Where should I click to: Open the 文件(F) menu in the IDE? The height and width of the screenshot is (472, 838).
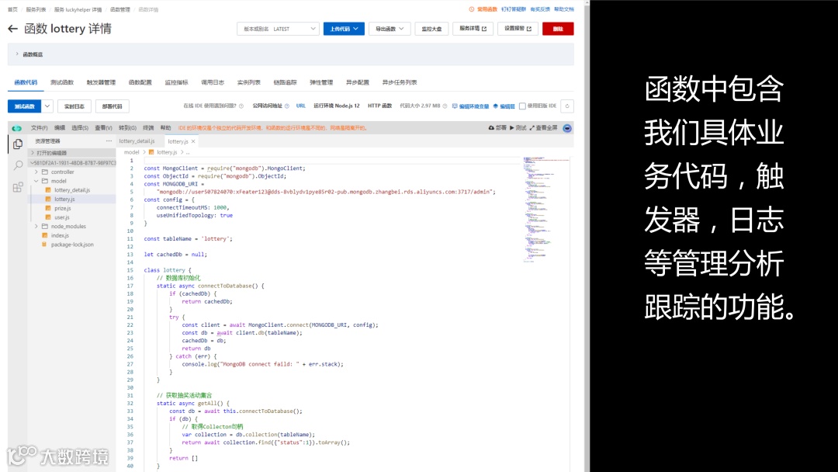[38, 127]
